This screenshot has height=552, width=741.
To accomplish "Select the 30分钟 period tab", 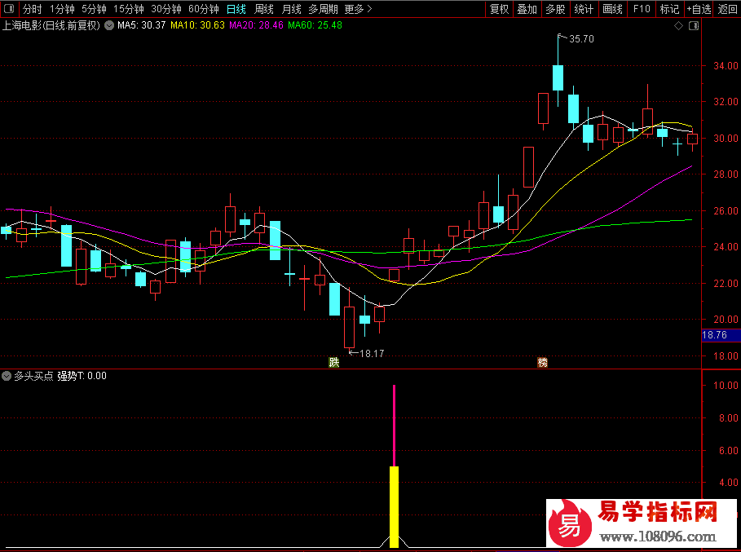I will 166,9.
